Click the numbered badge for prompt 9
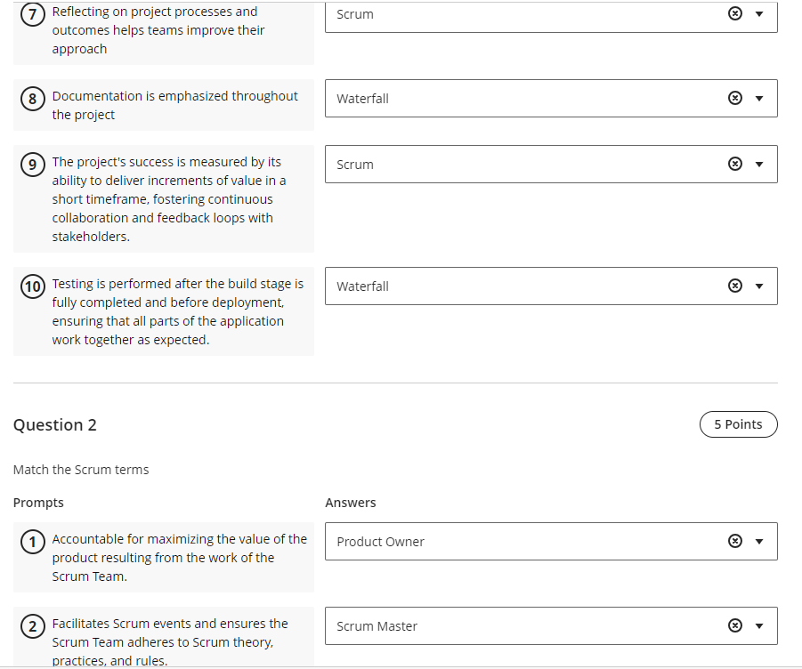Image resolution: width=802 pixels, height=669 pixels. 32,162
